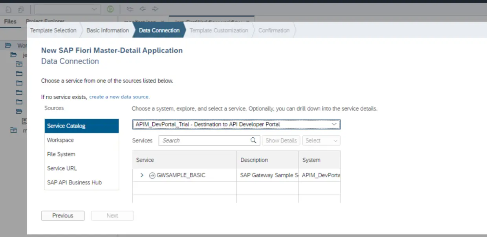Click the create a new data source link
The width and height of the screenshot is (487, 237).
[119, 97]
